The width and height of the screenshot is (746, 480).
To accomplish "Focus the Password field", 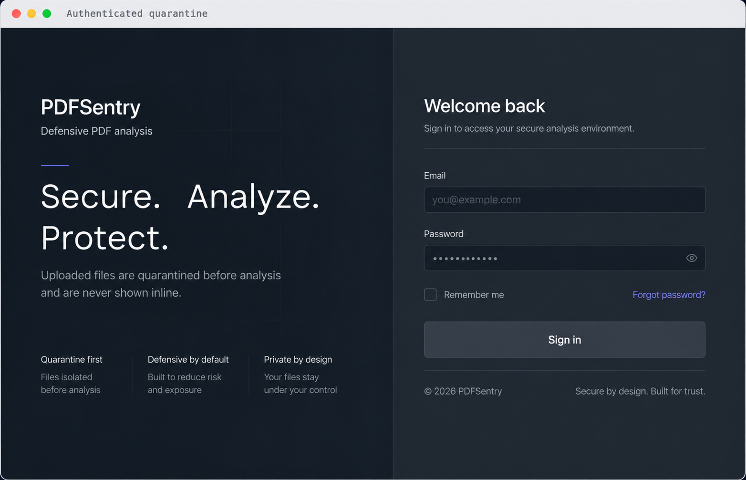I will [564, 258].
